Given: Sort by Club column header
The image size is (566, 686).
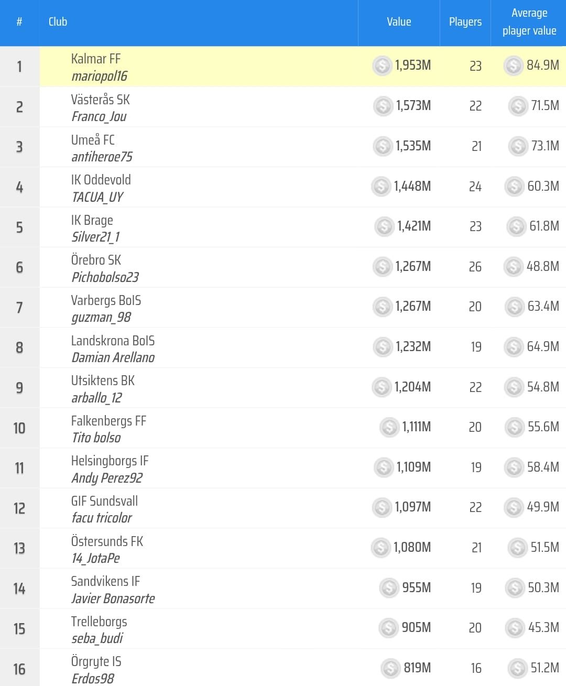Looking at the screenshot, I should [x=58, y=22].
